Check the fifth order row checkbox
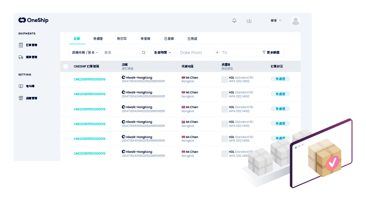 tap(66, 139)
